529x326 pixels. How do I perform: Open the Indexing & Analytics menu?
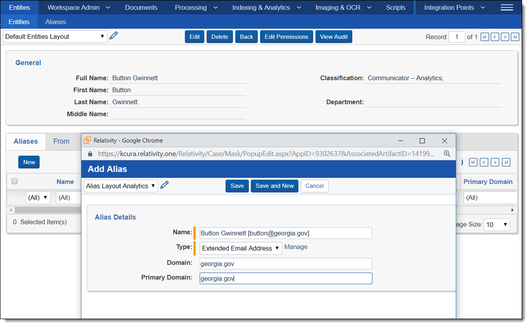coord(267,7)
